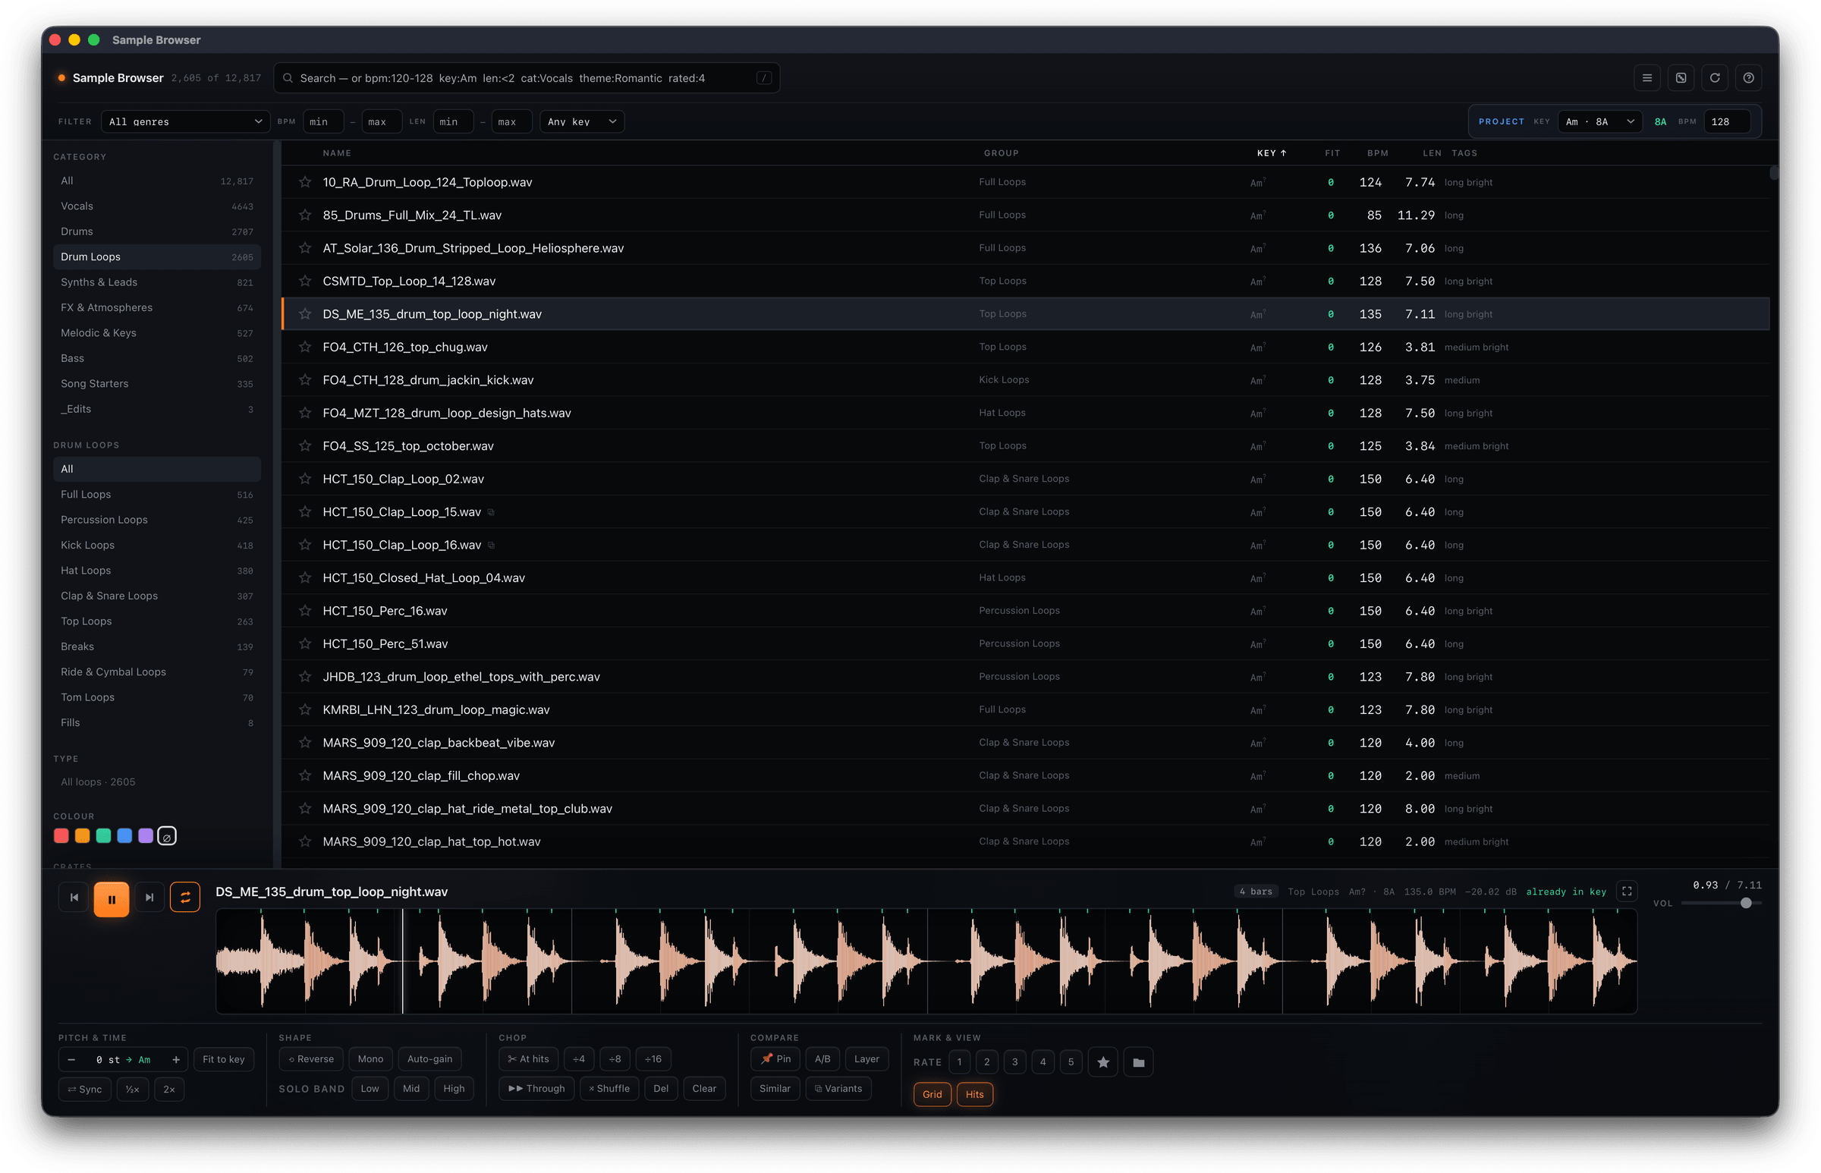
Task: Select the Synths & Leads category
Action: [157, 282]
